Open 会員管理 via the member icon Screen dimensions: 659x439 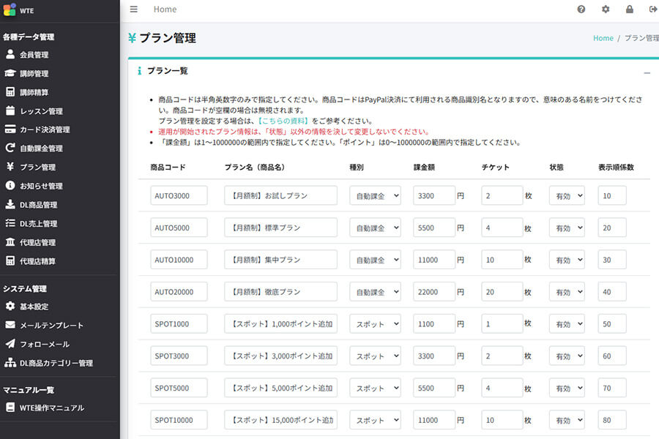point(10,54)
